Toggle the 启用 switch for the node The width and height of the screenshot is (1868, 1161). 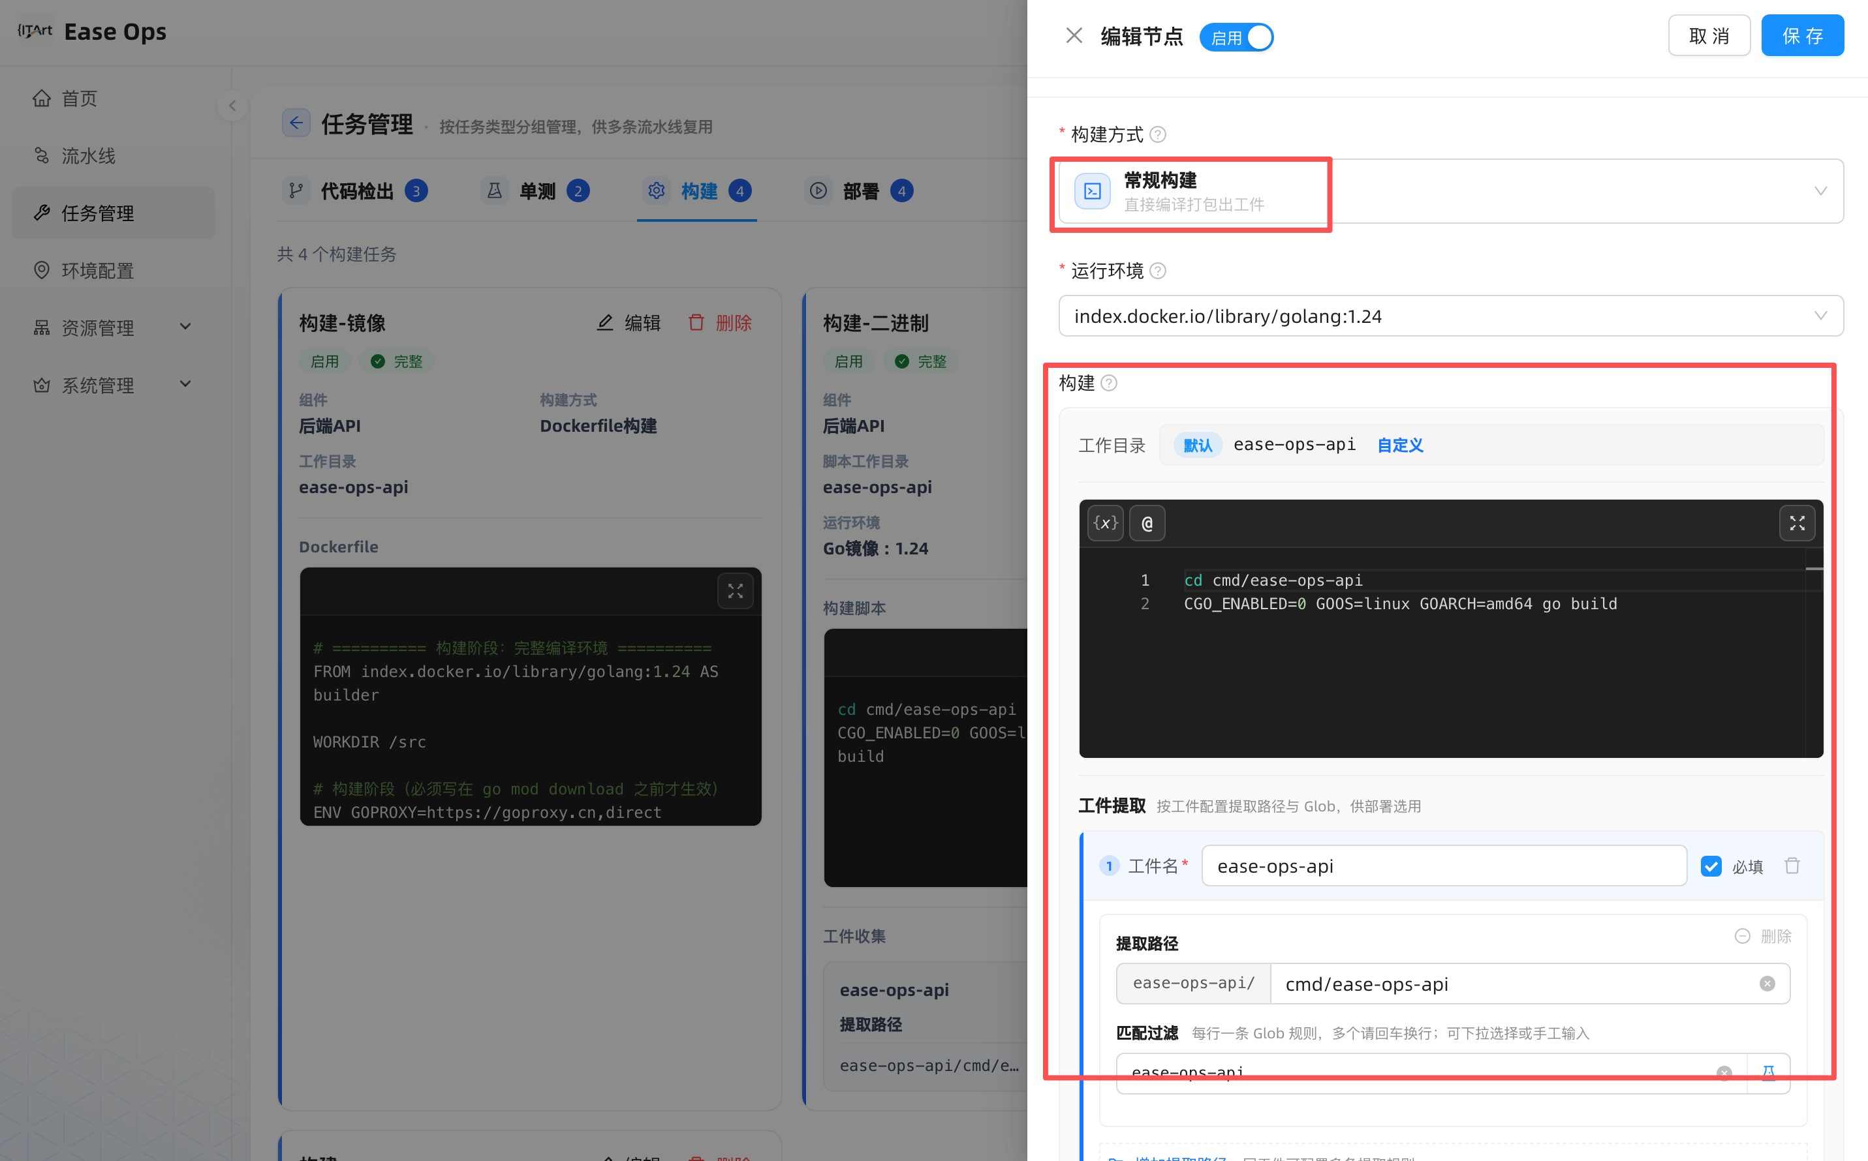coord(1236,37)
